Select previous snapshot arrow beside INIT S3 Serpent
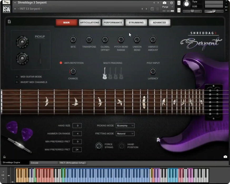The image size is (230, 184). 142,9
